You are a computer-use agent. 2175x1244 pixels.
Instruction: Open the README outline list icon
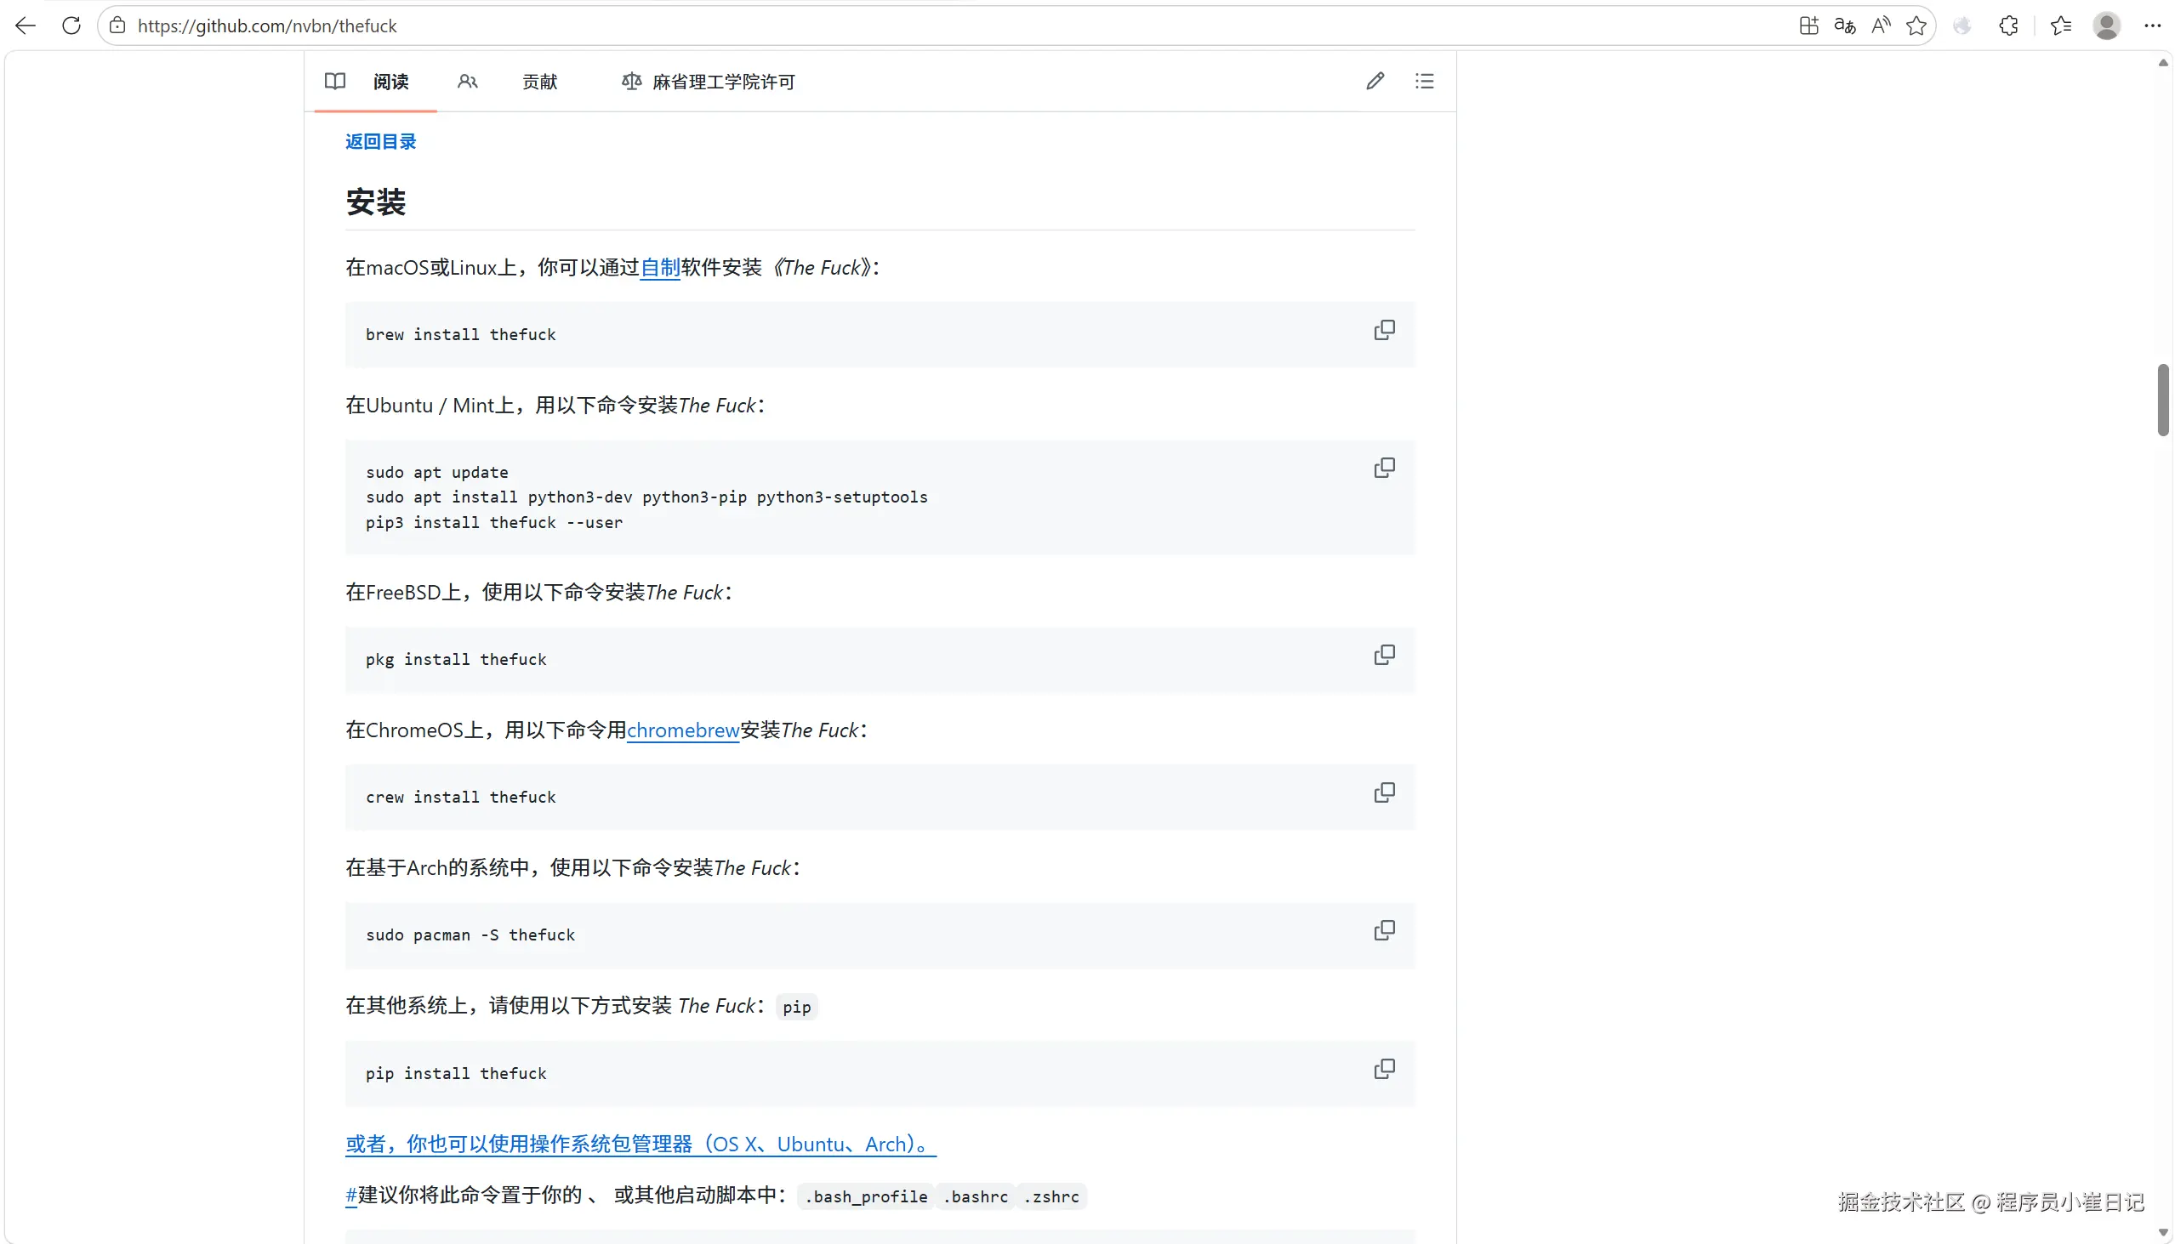pos(1424,81)
